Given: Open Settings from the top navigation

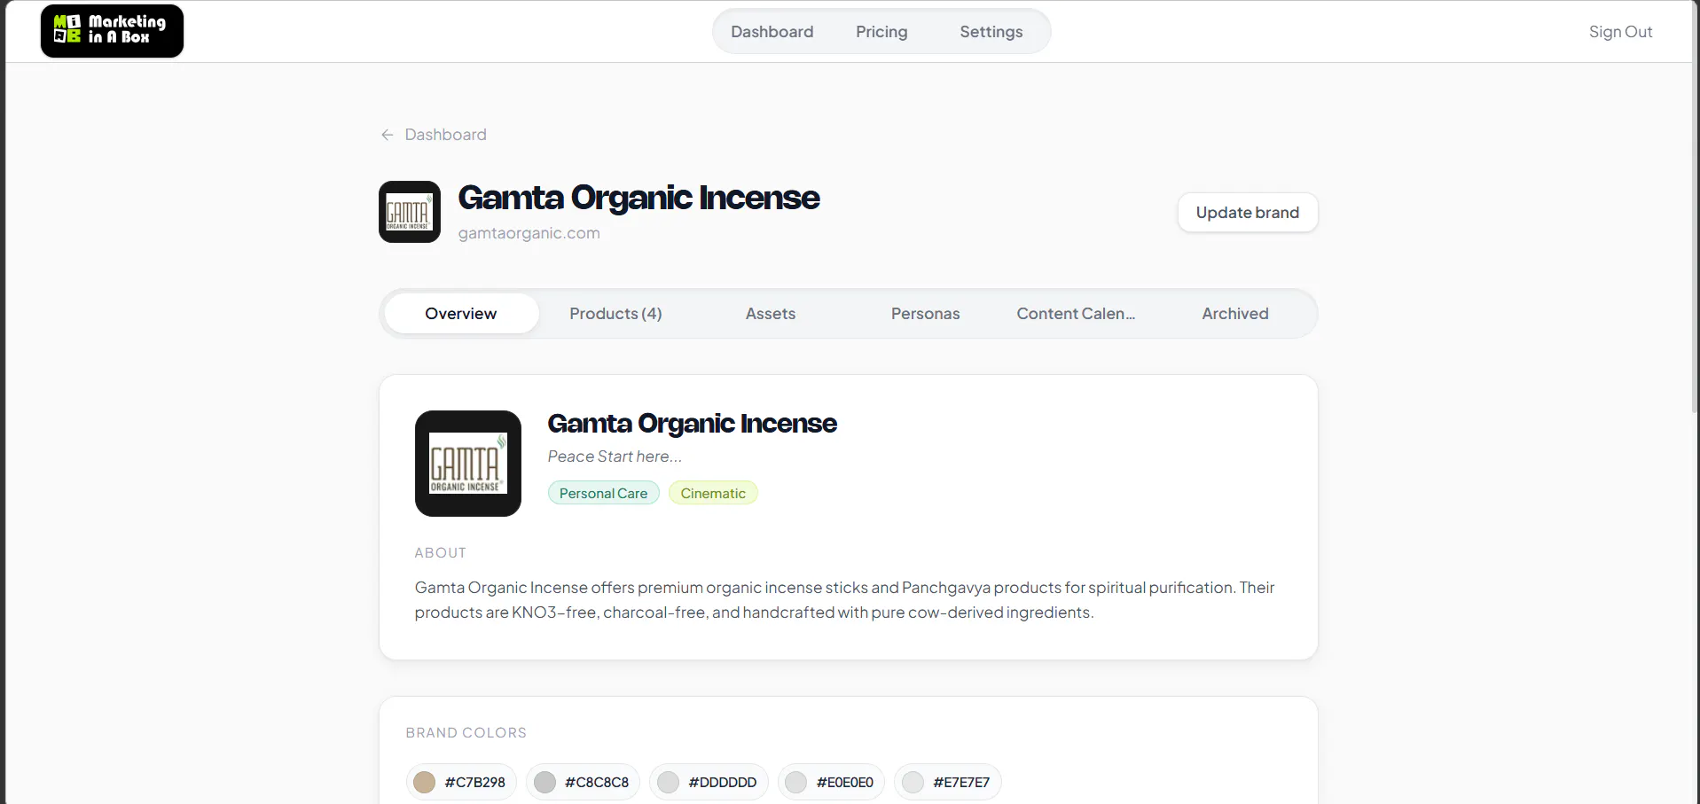Looking at the screenshot, I should (991, 32).
